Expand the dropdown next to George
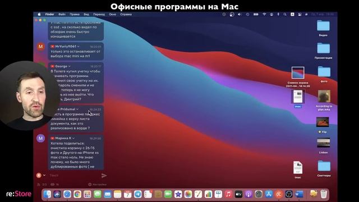The image size is (359, 202). click(70, 66)
